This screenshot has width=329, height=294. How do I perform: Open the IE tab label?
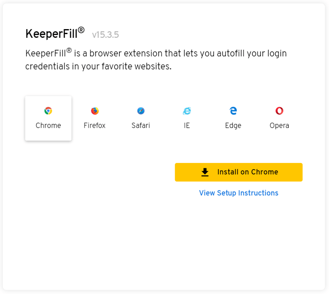[x=187, y=126]
